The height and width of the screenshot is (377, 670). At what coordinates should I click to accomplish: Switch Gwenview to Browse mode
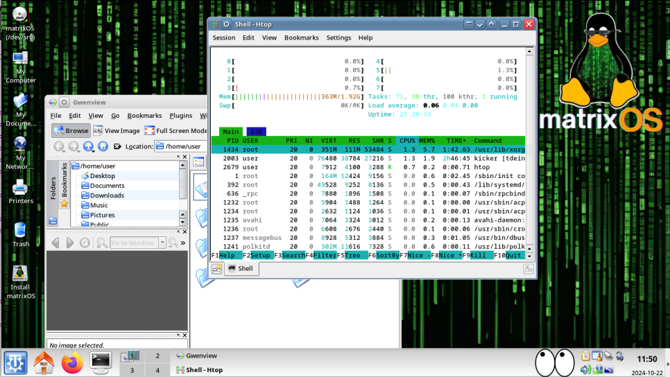71,131
